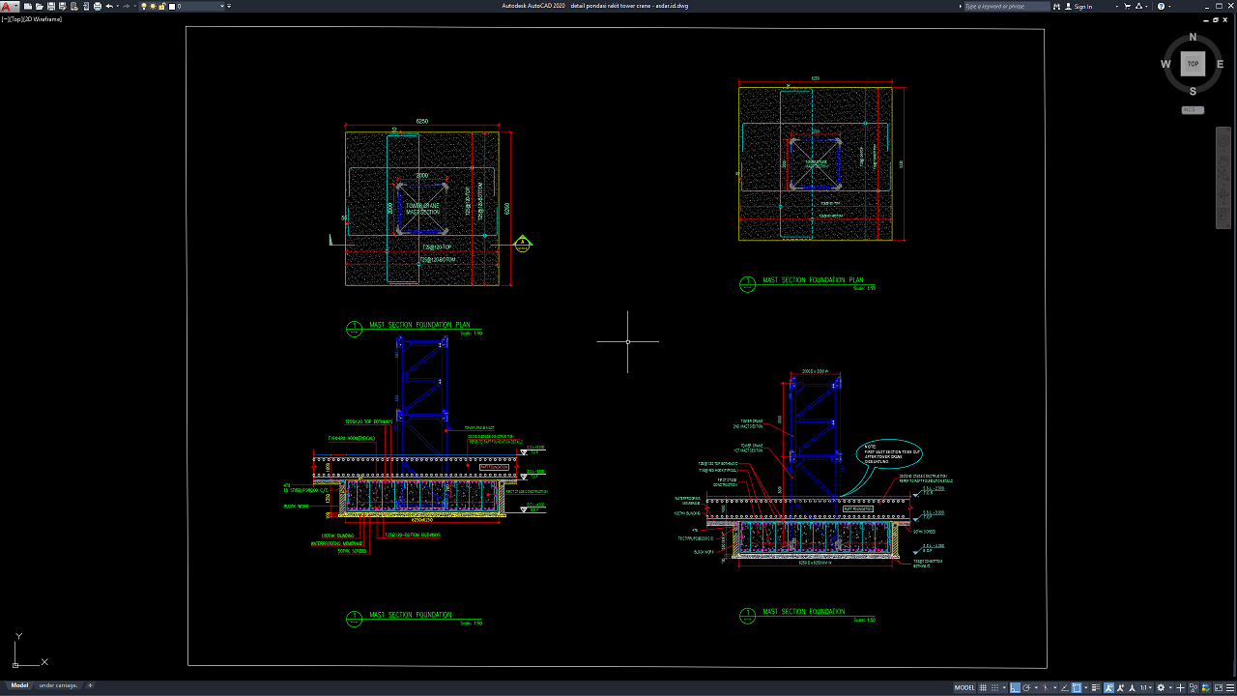Switch to the under carriage layout tab
Image resolution: width=1237 pixels, height=696 pixels.
coord(58,685)
